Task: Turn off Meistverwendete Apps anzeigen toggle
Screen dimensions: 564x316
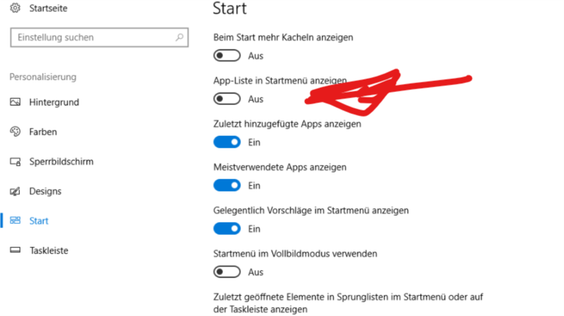Action: 227,185
